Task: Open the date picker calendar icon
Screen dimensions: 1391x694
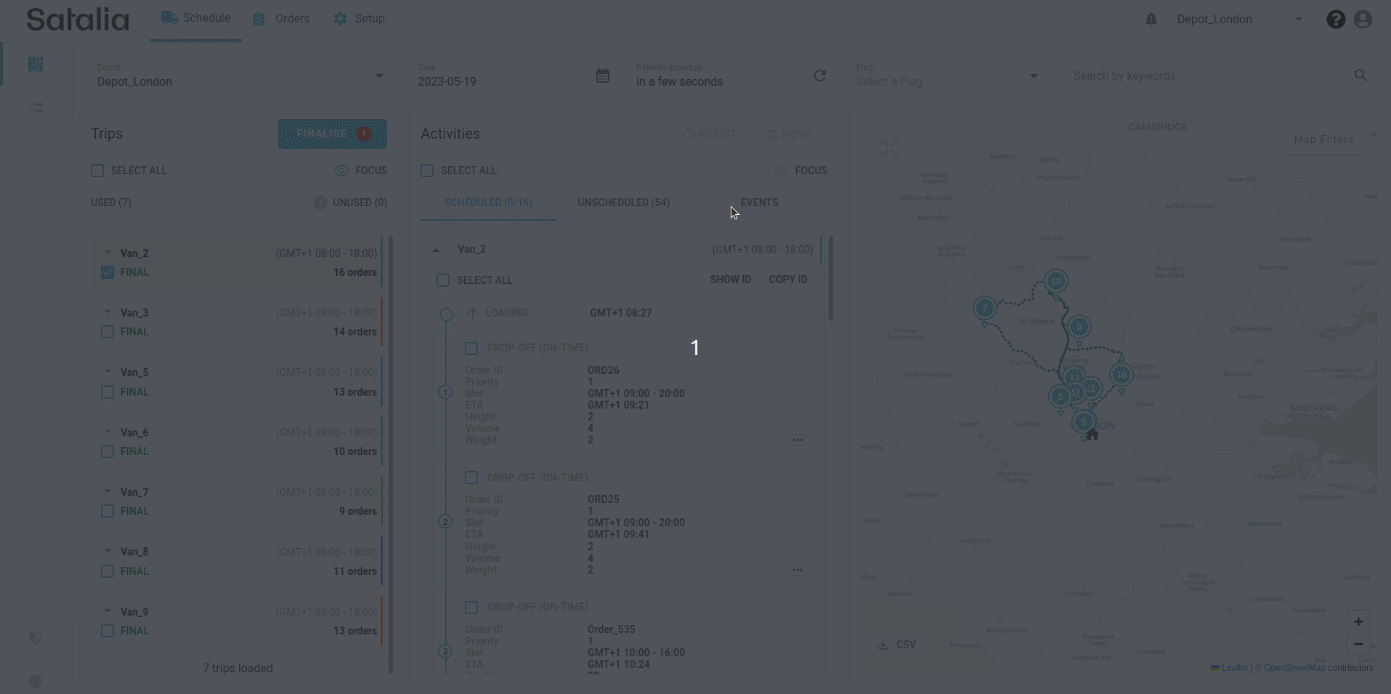Action: (x=602, y=76)
